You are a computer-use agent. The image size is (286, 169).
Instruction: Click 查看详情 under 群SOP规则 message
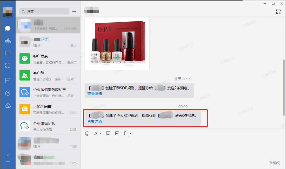(95, 94)
